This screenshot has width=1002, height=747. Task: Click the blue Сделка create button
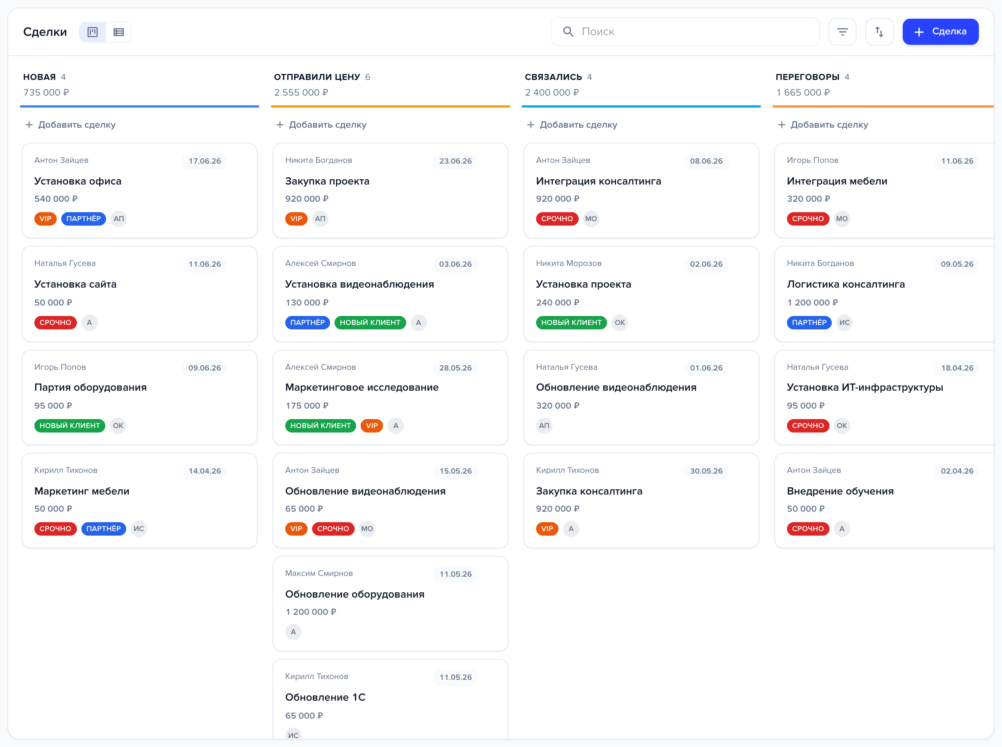[940, 32]
